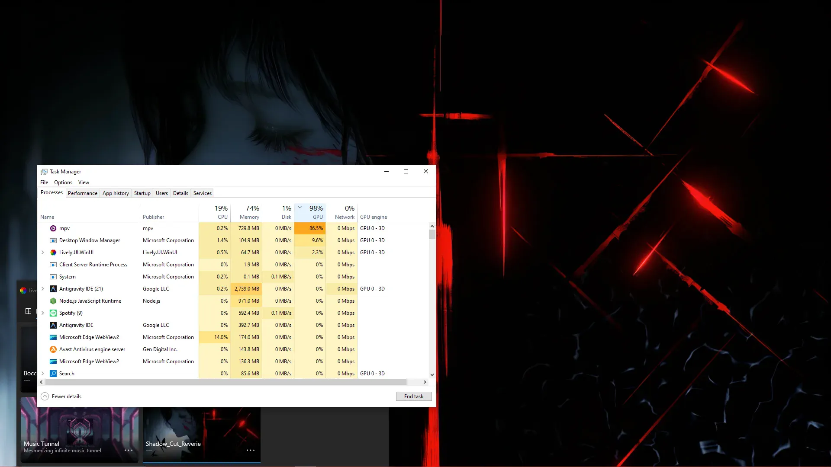Click the End task button

pos(414,397)
